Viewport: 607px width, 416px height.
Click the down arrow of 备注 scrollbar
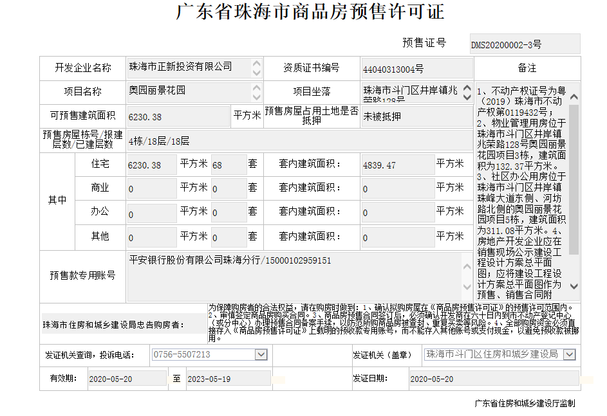click(574, 286)
